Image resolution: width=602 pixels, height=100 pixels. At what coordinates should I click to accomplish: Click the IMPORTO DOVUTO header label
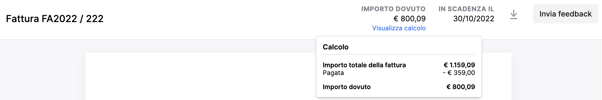pyautogui.click(x=393, y=9)
